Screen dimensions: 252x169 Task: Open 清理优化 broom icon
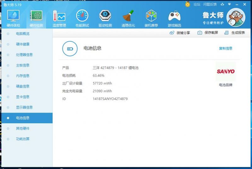[x=128, y=16]
